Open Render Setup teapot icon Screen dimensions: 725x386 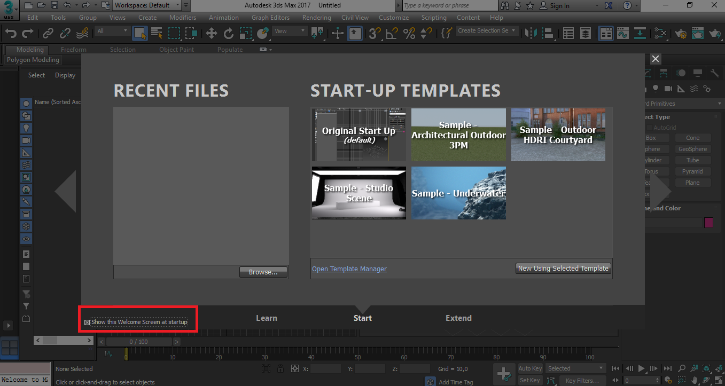(x=681, y=33)
